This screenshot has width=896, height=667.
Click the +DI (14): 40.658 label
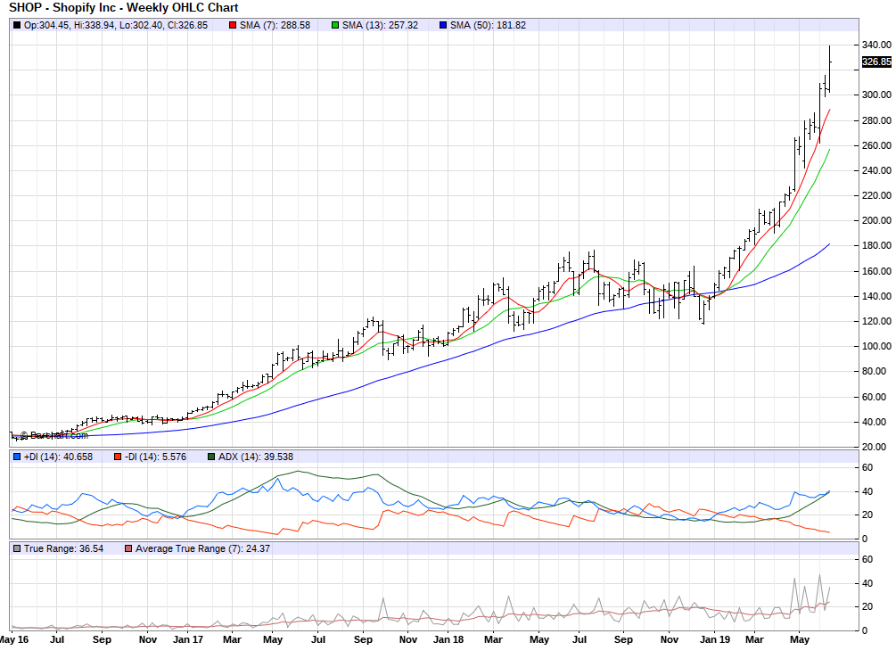click(58, 457)
